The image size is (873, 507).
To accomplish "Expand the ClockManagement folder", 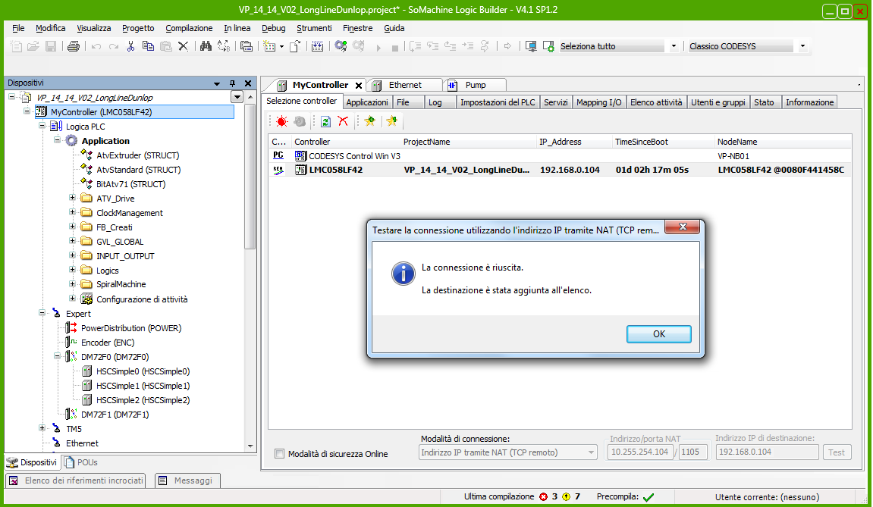I will click(x=72, y=212).
